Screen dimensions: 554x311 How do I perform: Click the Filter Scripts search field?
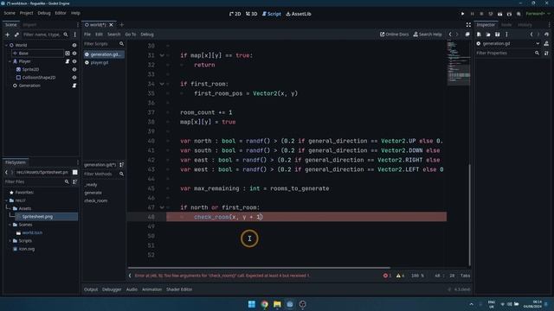[x=104, y=44]
